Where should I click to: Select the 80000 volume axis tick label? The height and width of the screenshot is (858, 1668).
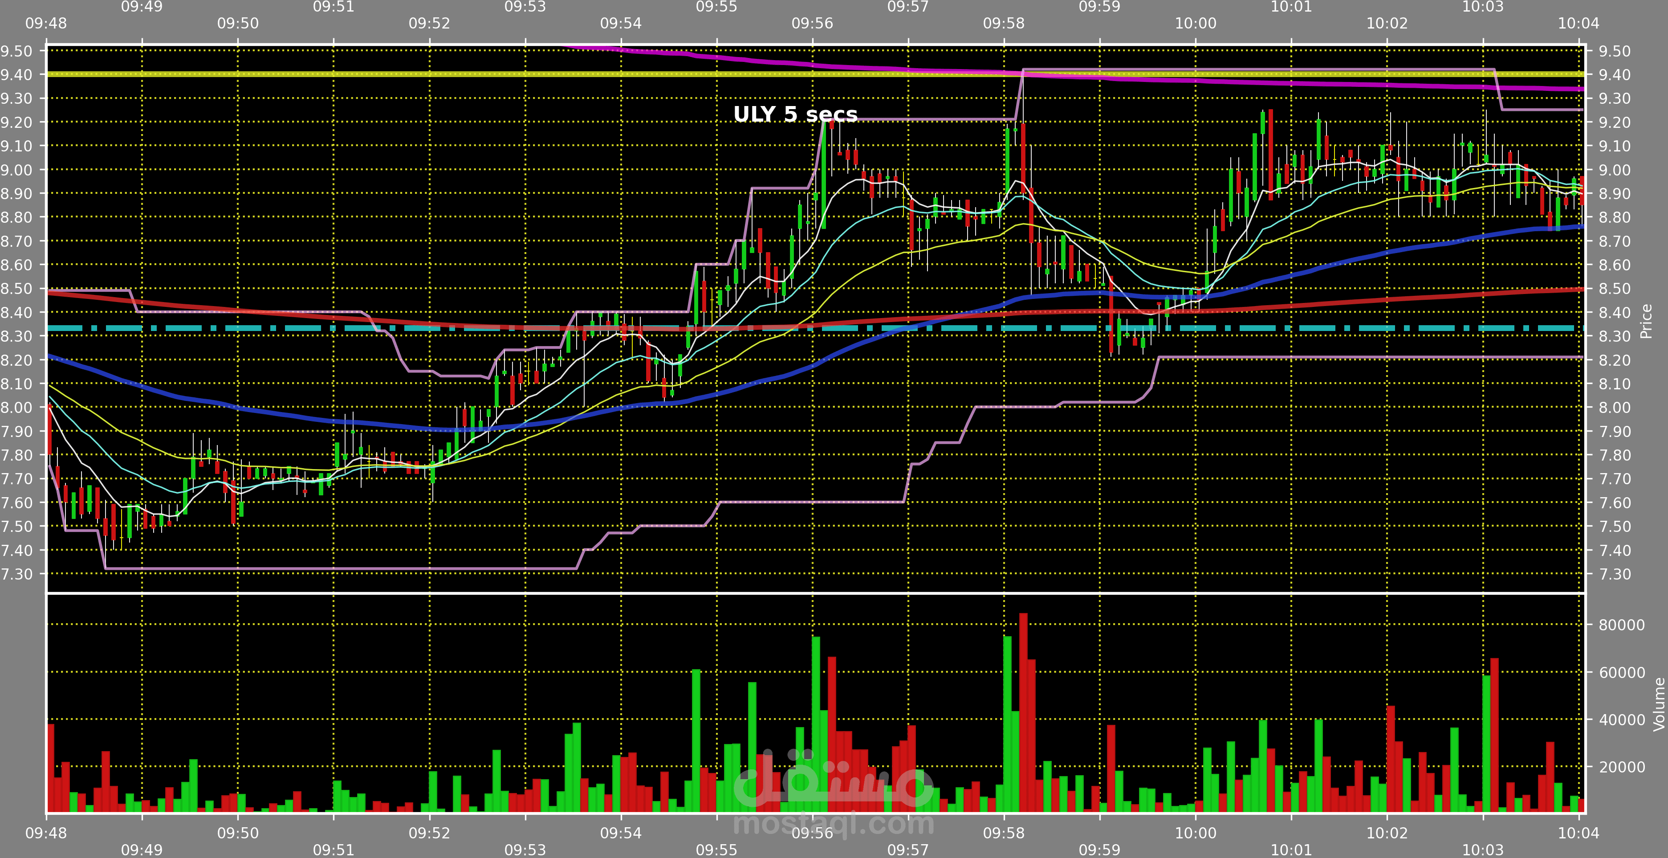[1621, 625]
